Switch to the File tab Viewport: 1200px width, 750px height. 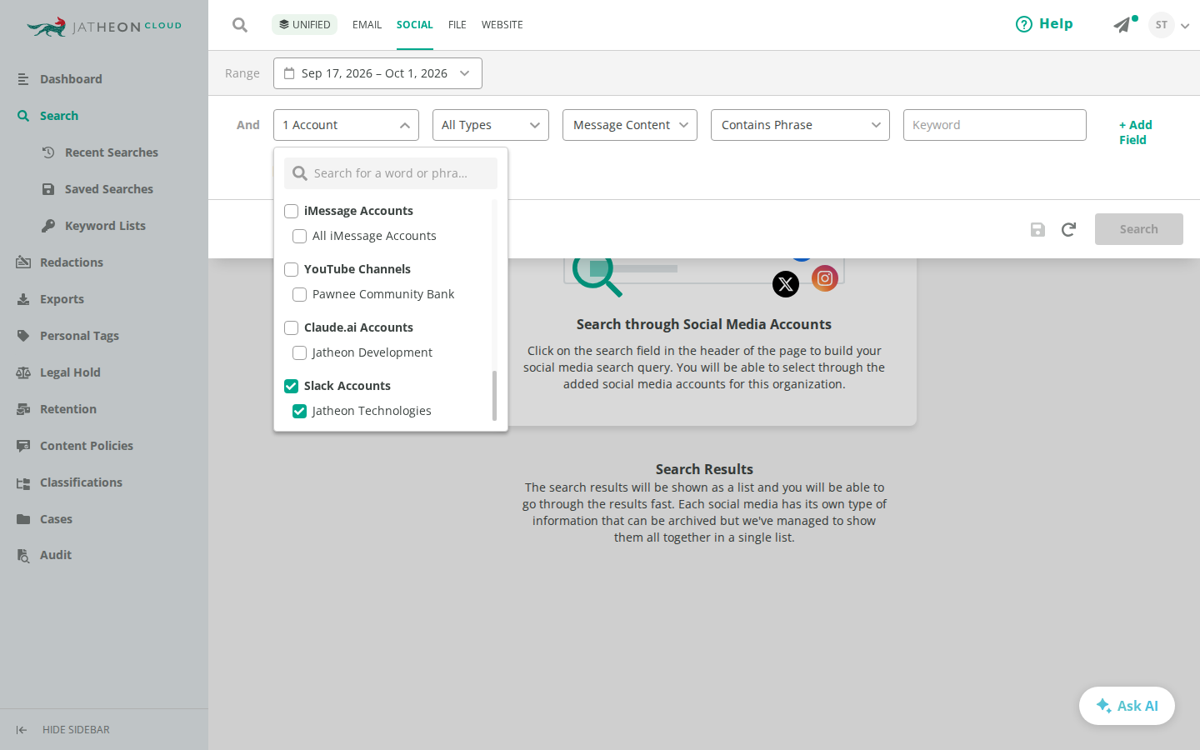tap(457, 25)
